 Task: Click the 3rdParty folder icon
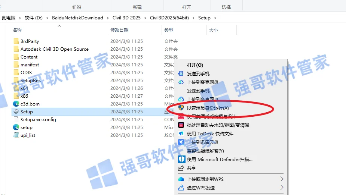coord(16,41)
